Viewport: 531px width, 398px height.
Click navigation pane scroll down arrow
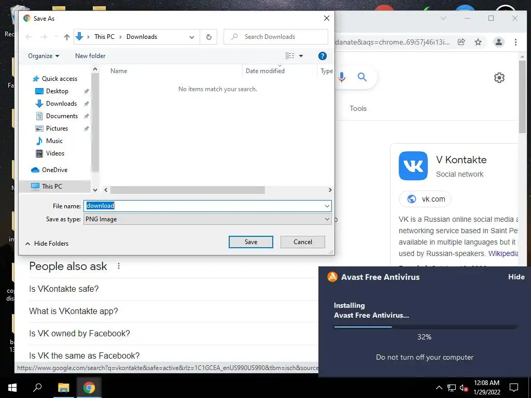click(x=95, y=190)
